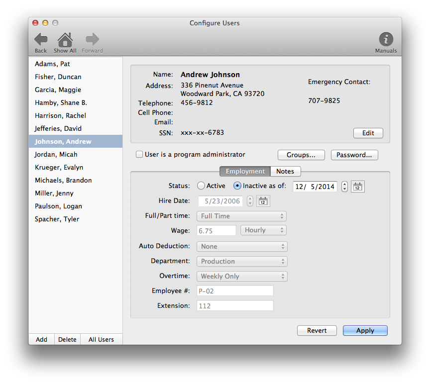The image size is (430, 384).
Task: Click the Delete user button
Action: (x=67, y=339)
